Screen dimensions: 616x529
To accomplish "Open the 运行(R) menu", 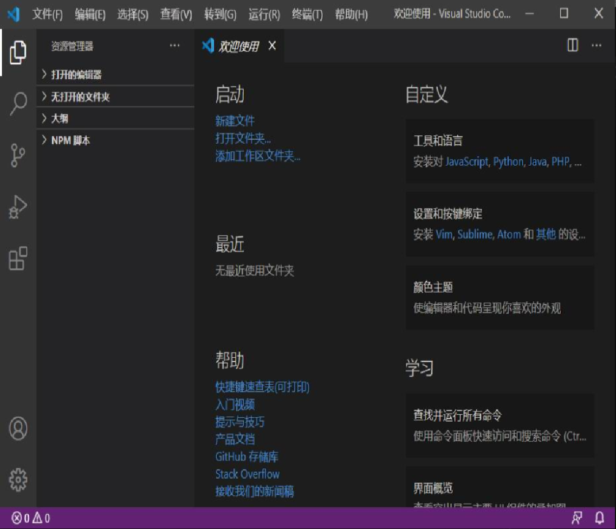I will tap(264, 15).
